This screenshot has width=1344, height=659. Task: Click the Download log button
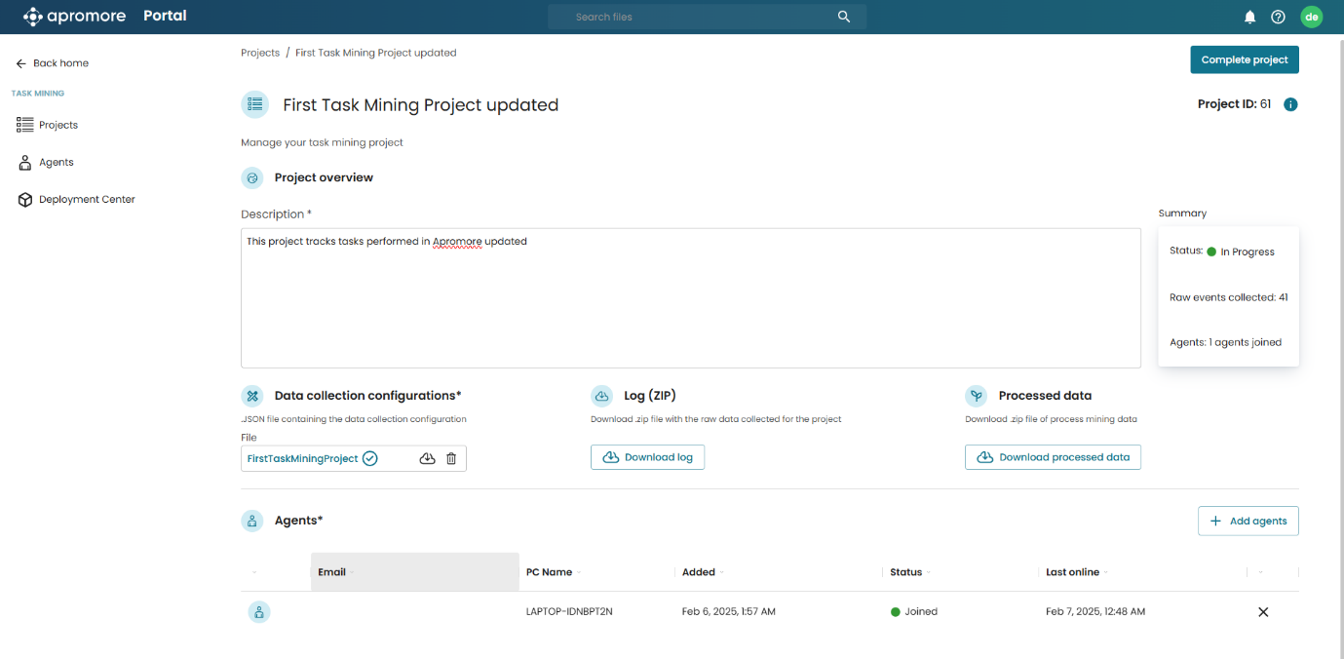(647, 457)
